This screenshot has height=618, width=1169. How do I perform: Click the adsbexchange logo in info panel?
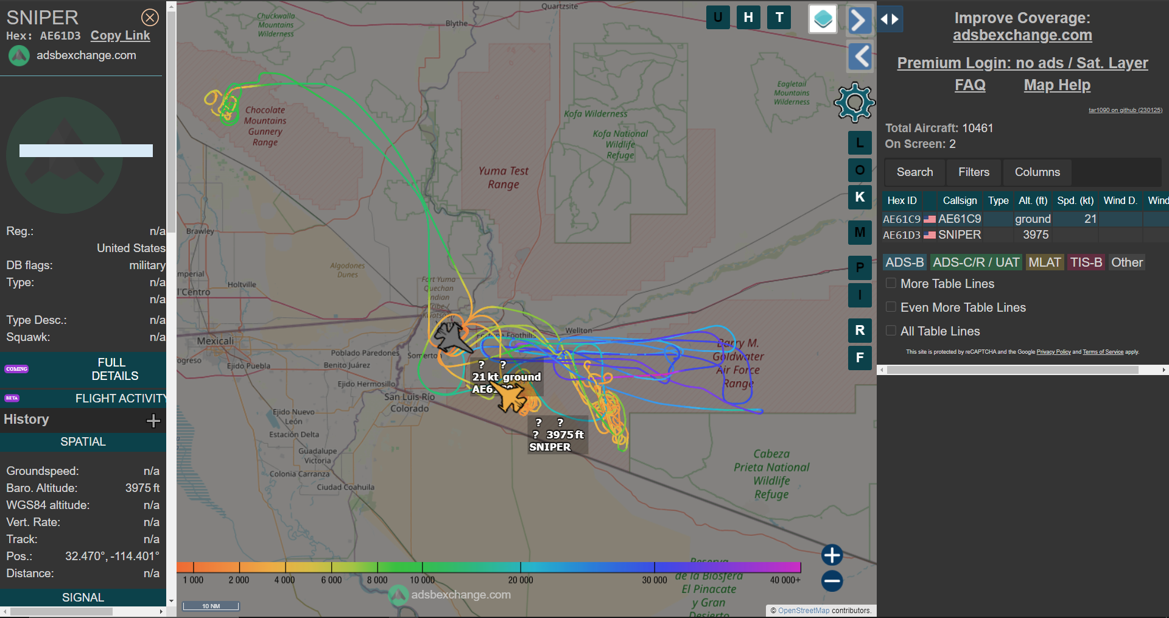[19, 55]
